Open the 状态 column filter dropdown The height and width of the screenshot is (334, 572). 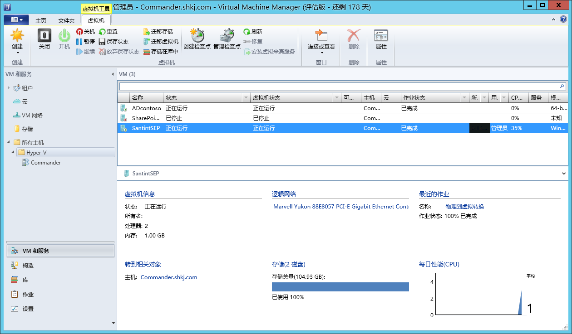click(246, 98)
